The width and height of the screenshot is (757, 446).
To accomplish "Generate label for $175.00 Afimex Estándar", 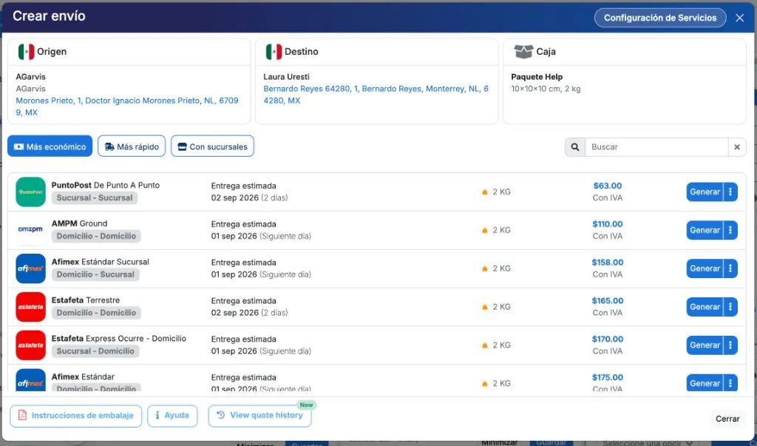I will click(705, 383).
